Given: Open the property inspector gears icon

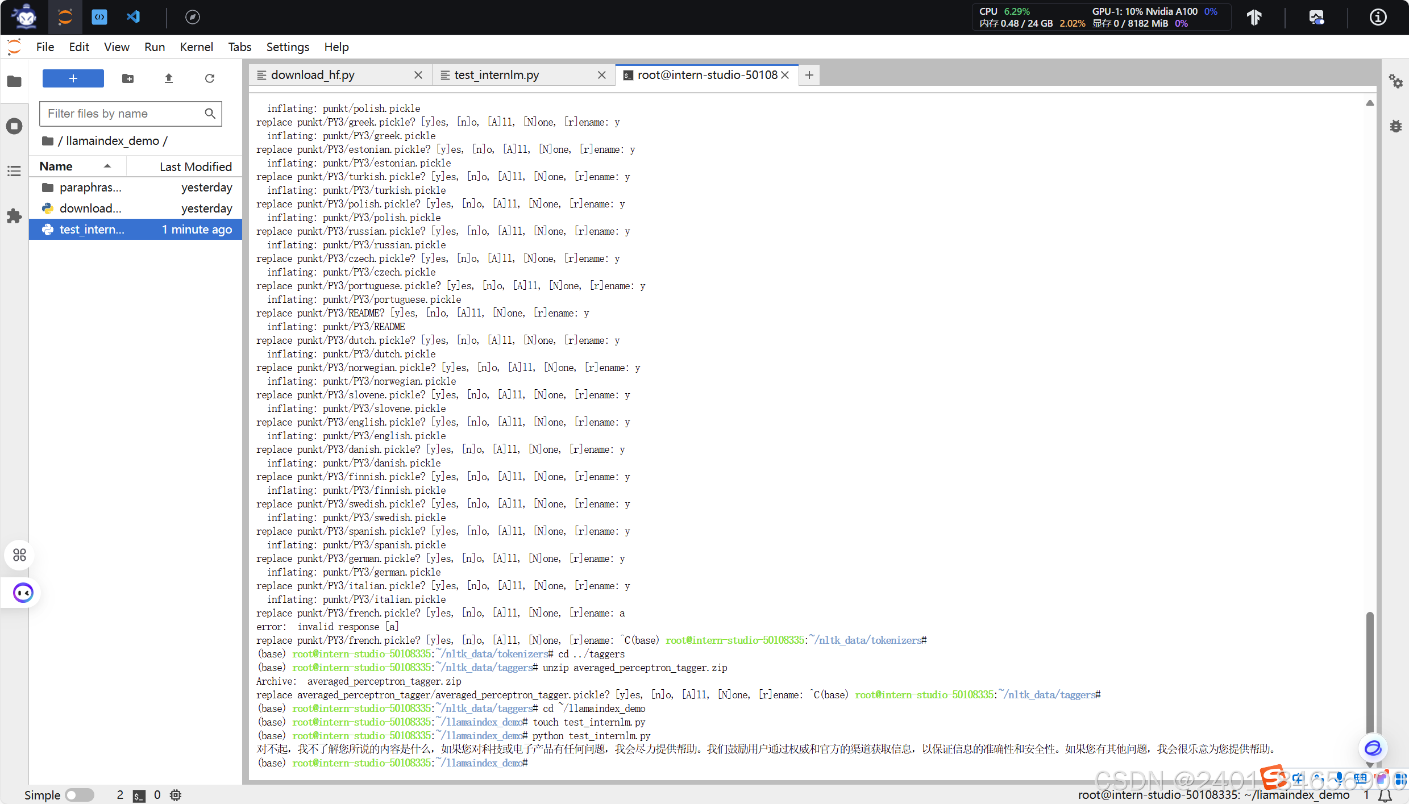Looking at the screenshot, I should pyautogui.click(x=1395, y=81).
